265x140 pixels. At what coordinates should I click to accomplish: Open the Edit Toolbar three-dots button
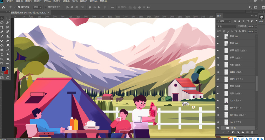(8, 63)
